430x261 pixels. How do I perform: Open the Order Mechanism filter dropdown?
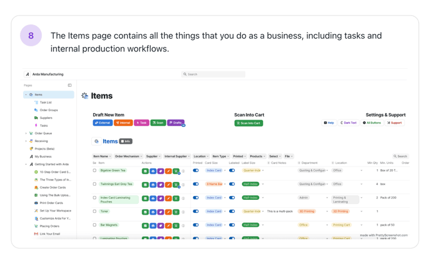point(128,156)
